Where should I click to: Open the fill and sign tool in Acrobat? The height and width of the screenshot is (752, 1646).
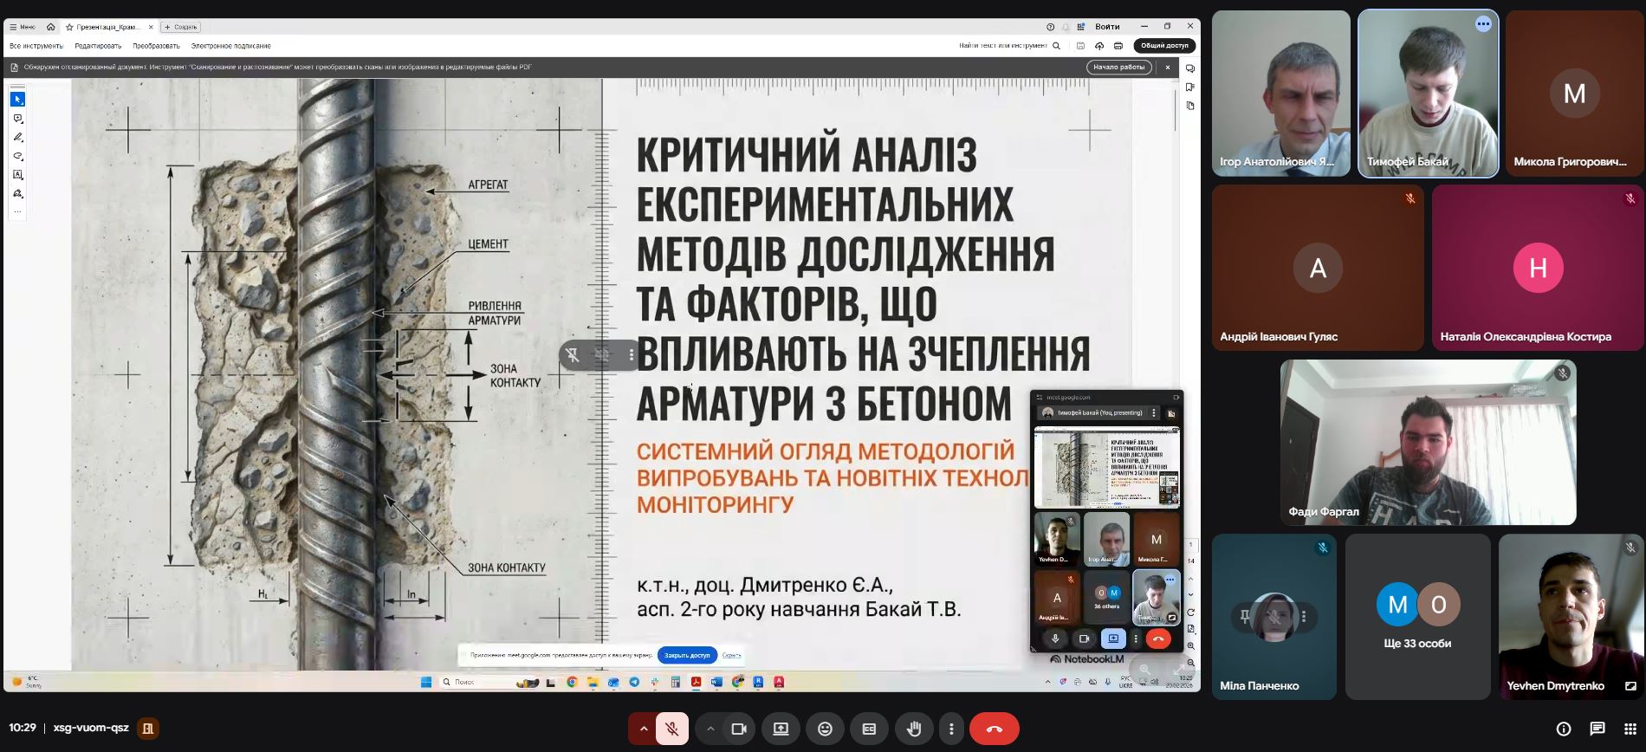pyautogui.click(x=17, y=194)
